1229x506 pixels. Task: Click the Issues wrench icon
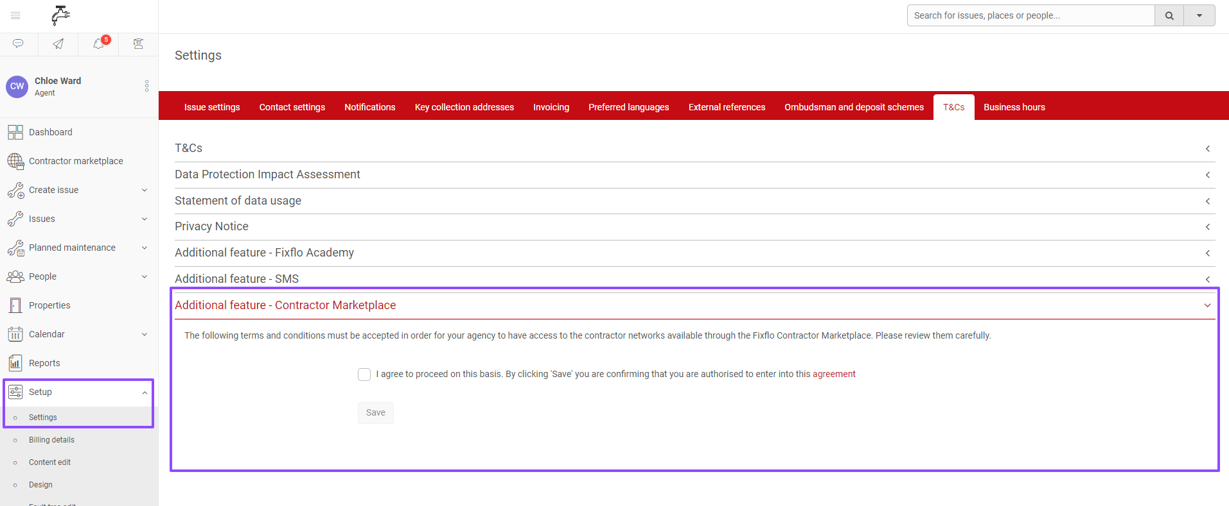coord(15,219)
